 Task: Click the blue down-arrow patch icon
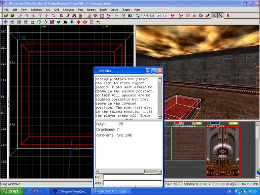coord(72,22)
